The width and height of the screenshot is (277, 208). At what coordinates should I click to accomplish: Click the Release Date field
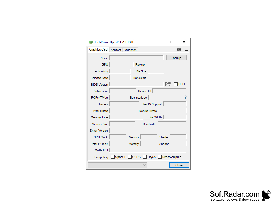(120, 78)
